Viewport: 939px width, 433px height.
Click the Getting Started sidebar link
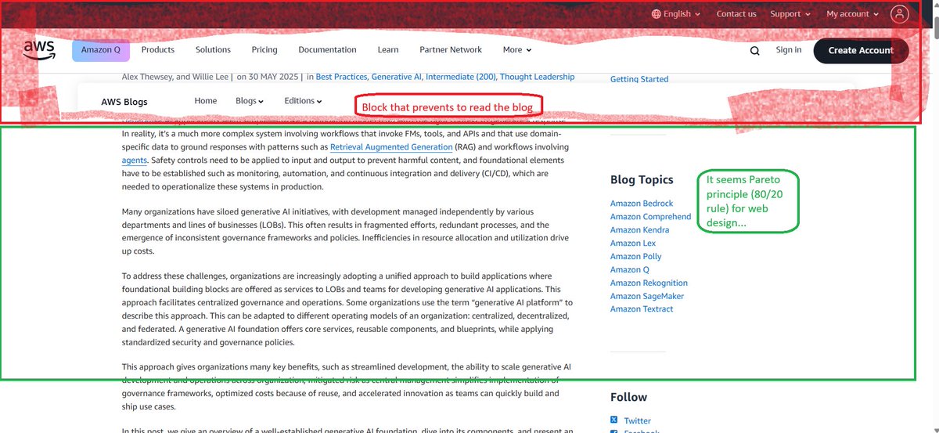[639, 79]
